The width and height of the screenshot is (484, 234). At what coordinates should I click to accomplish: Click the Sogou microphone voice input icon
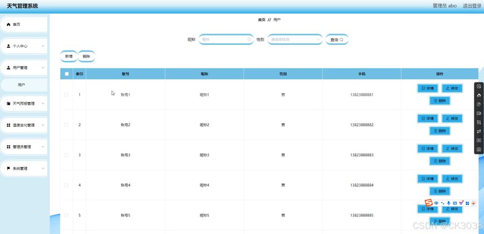[x=448, y=203]
